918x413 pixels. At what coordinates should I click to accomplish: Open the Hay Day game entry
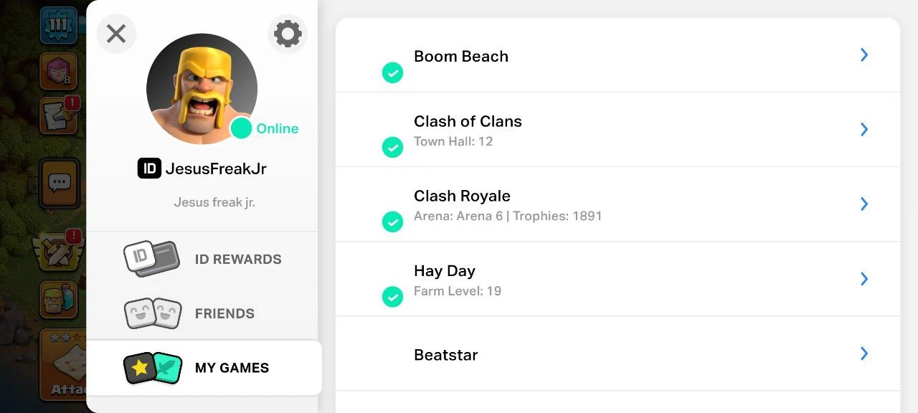(617, 279)
